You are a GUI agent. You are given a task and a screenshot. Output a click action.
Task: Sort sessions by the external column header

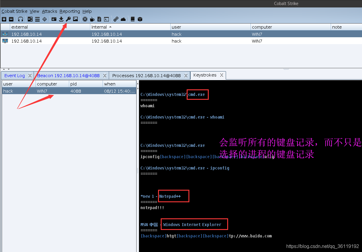pyautogui.click(x=50, y=27)
